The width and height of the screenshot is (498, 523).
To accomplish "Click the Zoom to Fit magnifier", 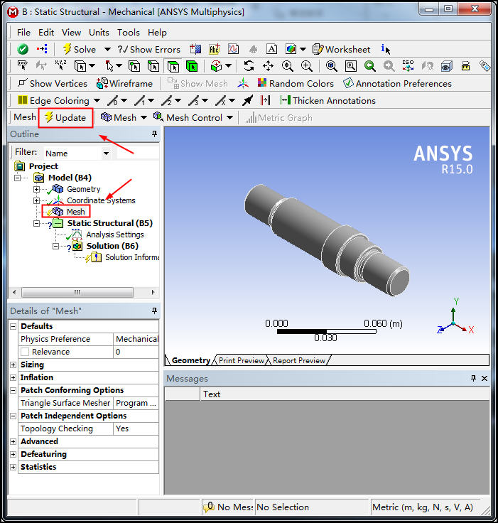I will point(331,66).
